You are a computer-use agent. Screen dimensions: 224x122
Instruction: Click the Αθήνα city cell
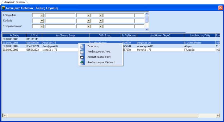click(188, 46)
